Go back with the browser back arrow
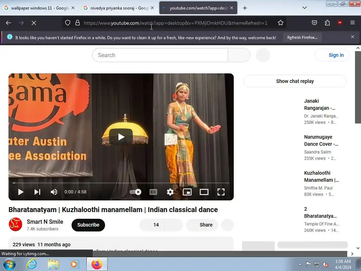The height and width of the screenshot is (271, 361). pos(8,23)
